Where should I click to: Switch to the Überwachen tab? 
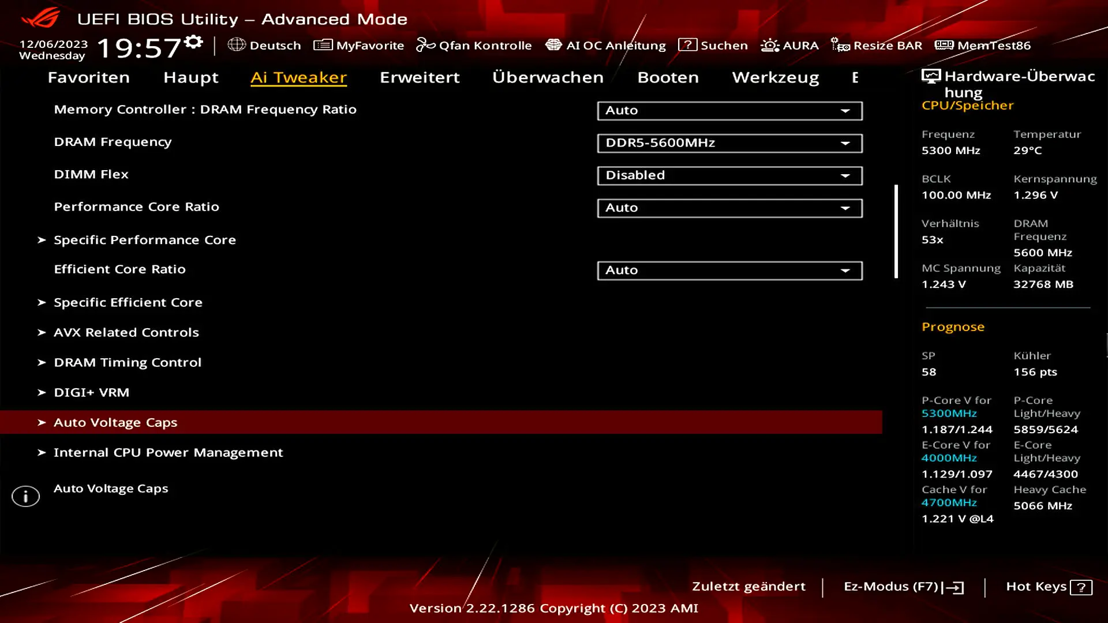tap(548, 77)
